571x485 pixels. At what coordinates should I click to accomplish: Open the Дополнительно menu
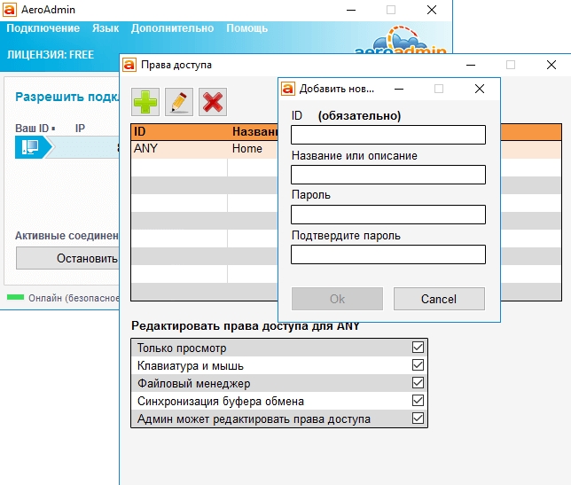click(172, 28)
